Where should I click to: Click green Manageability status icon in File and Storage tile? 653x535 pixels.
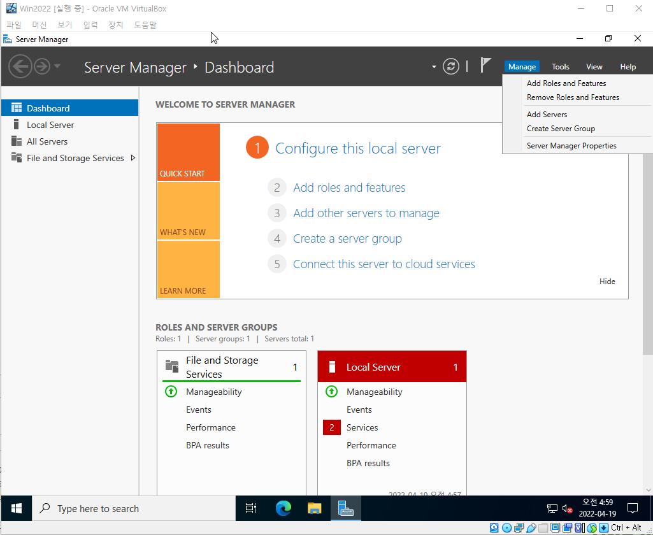point(171,392)
